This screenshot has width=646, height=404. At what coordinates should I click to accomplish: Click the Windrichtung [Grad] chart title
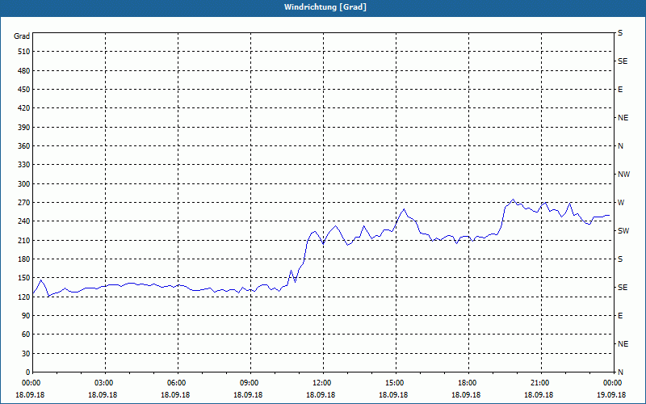point(325,7)
